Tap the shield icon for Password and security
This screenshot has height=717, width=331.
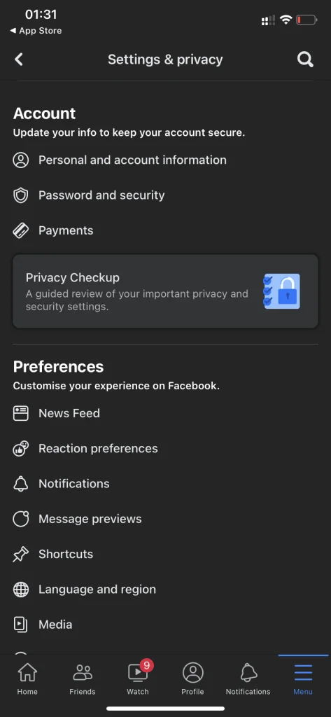point(20,195)
